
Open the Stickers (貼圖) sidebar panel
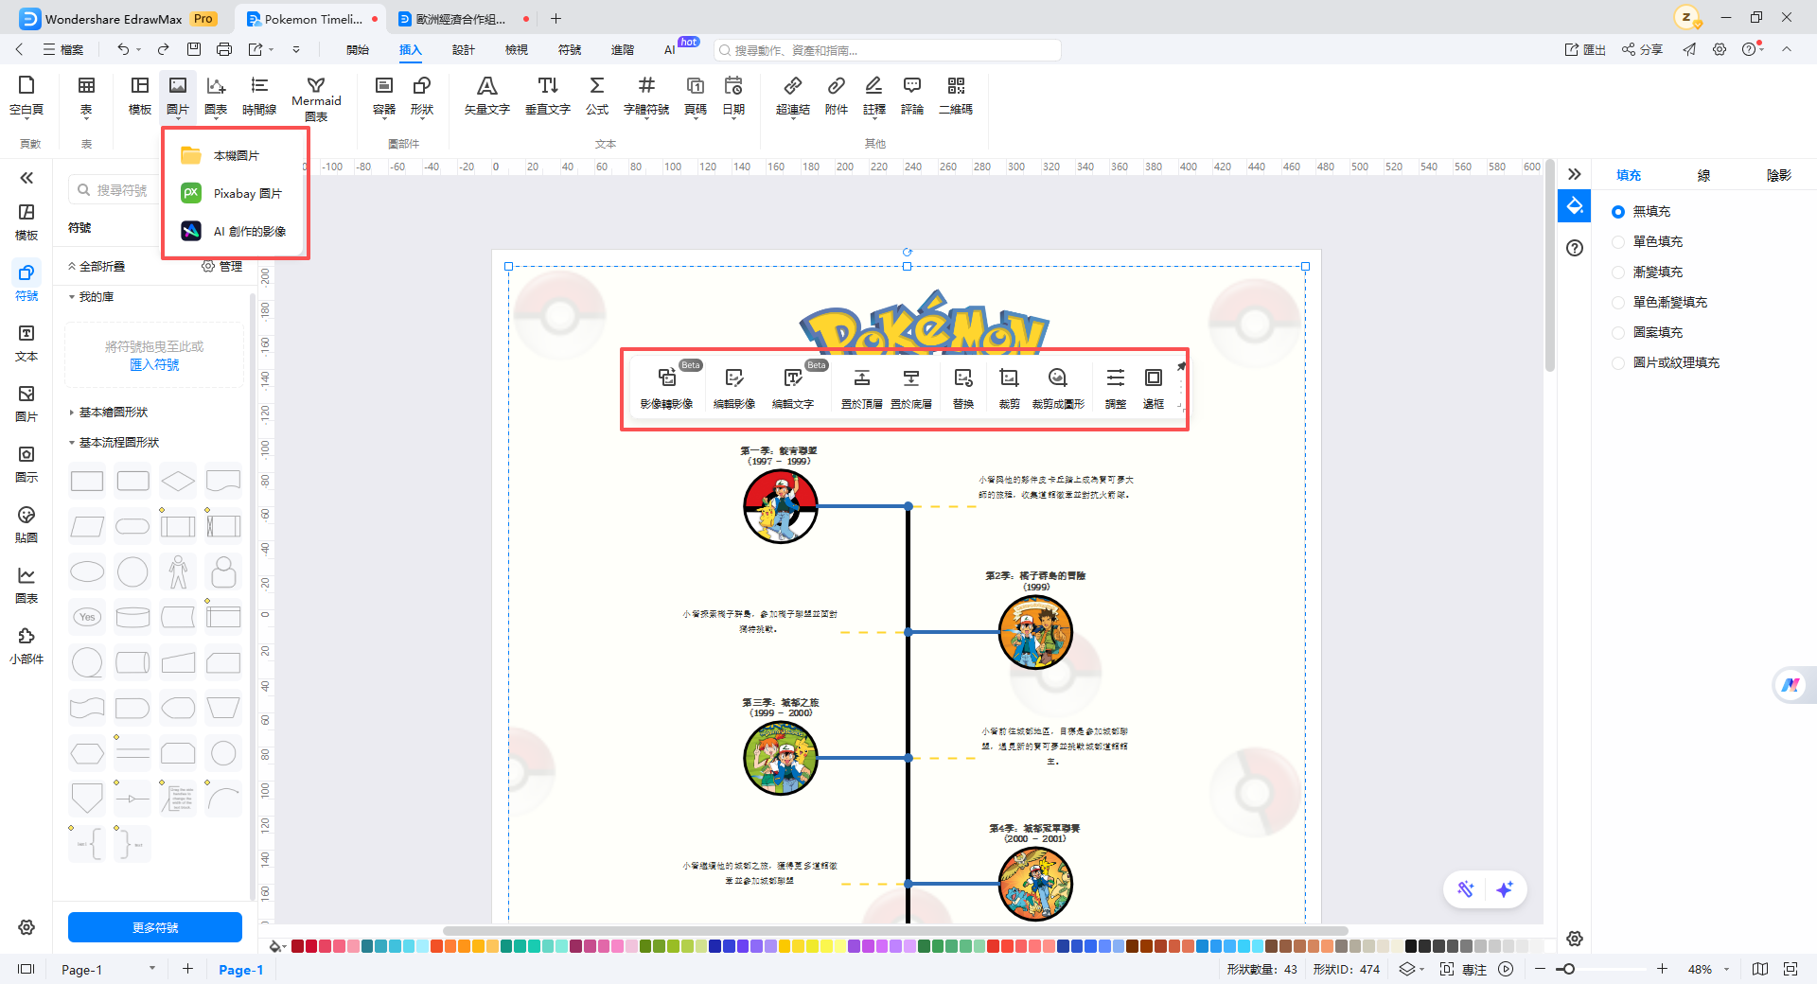coord(26,524)
